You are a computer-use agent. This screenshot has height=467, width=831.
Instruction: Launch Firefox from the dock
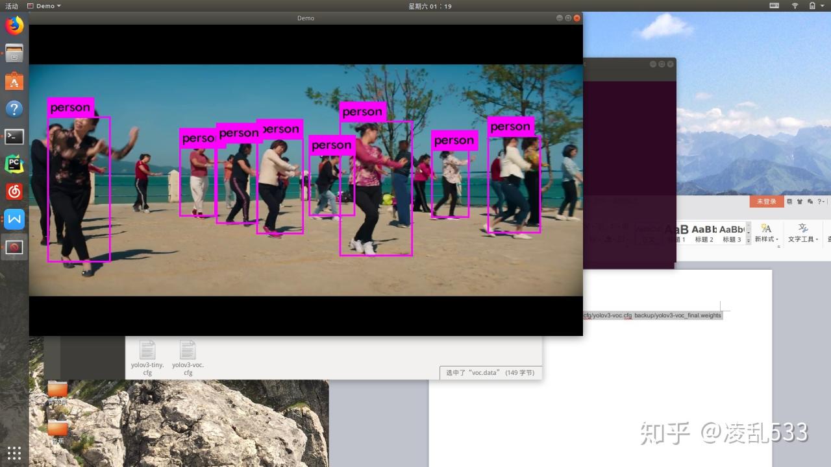[14, 25]
